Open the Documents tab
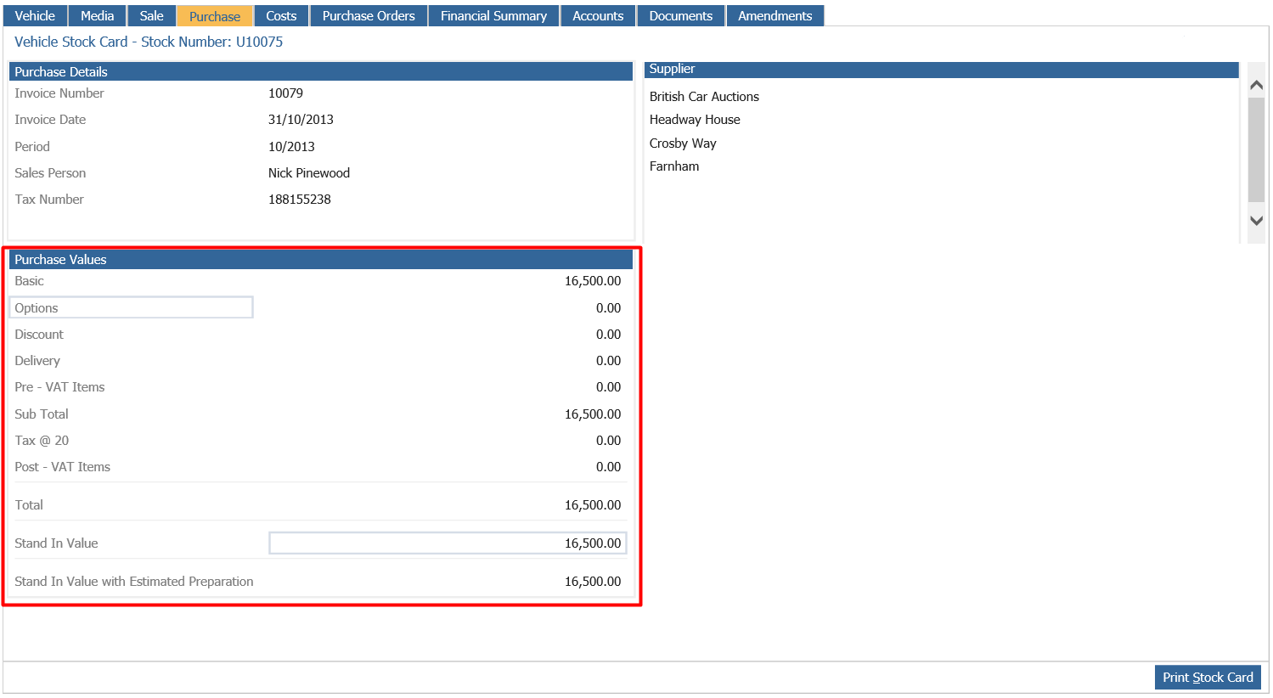 [681, 16]
